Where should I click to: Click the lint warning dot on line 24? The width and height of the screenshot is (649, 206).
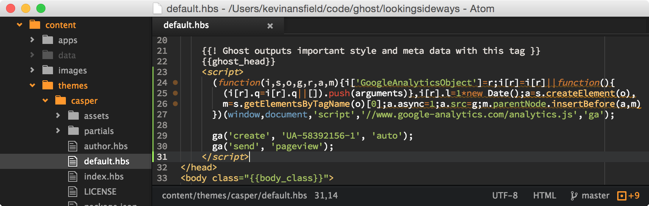[x=175, y=83]
